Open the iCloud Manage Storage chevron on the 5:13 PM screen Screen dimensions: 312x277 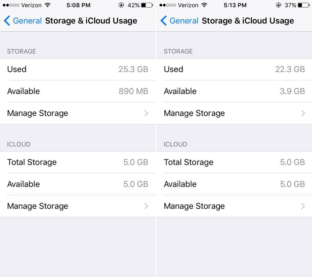[303, 206]
